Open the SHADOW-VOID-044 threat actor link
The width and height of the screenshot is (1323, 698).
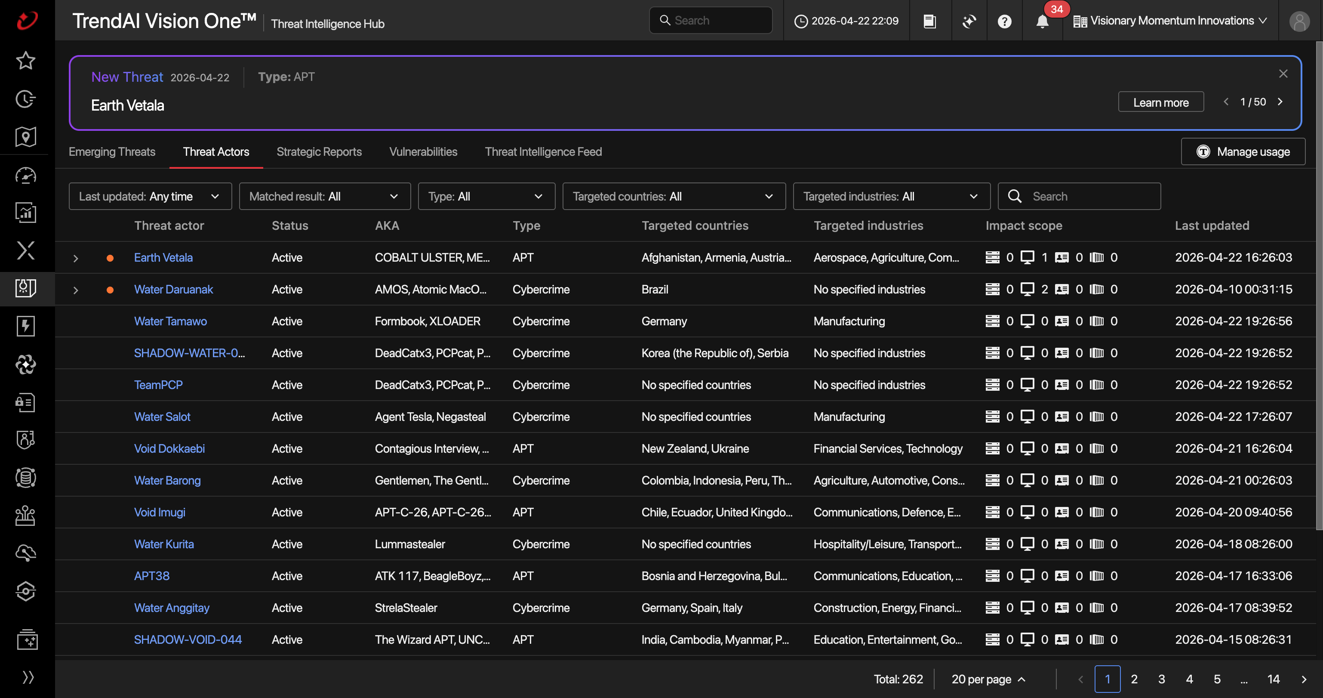coord(188,640)
